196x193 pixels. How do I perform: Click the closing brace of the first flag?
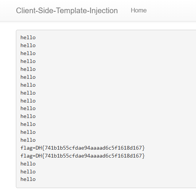pyautogui.click(x=143, y=148)
